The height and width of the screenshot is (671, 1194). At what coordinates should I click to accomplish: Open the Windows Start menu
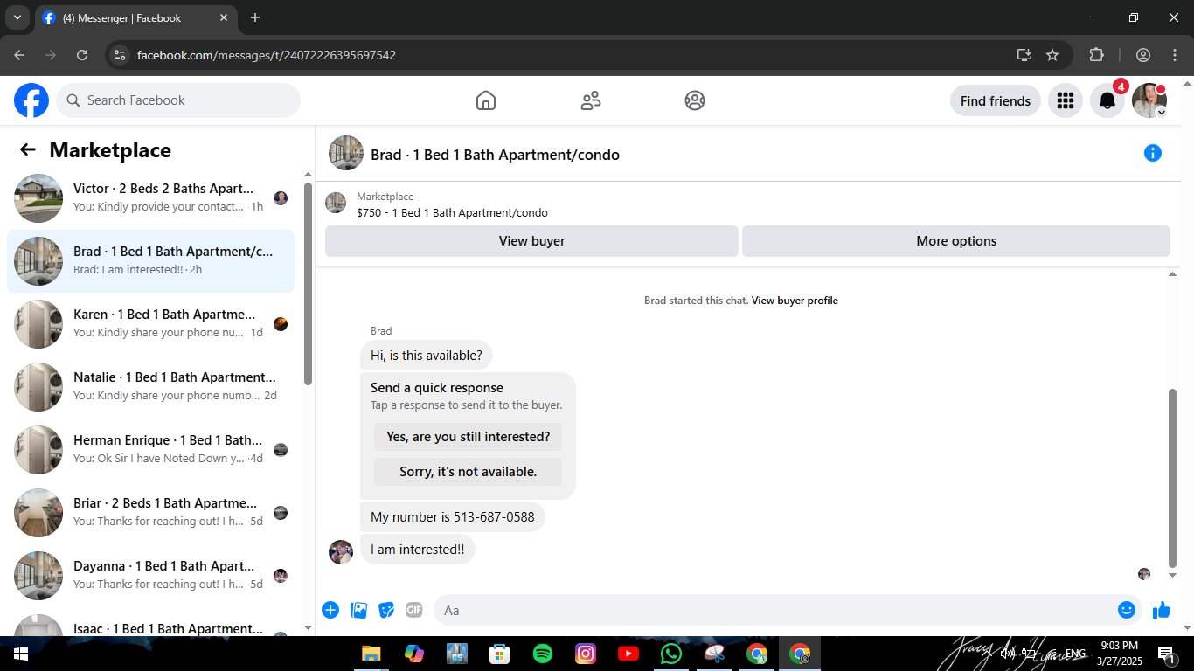pos(20,654)
